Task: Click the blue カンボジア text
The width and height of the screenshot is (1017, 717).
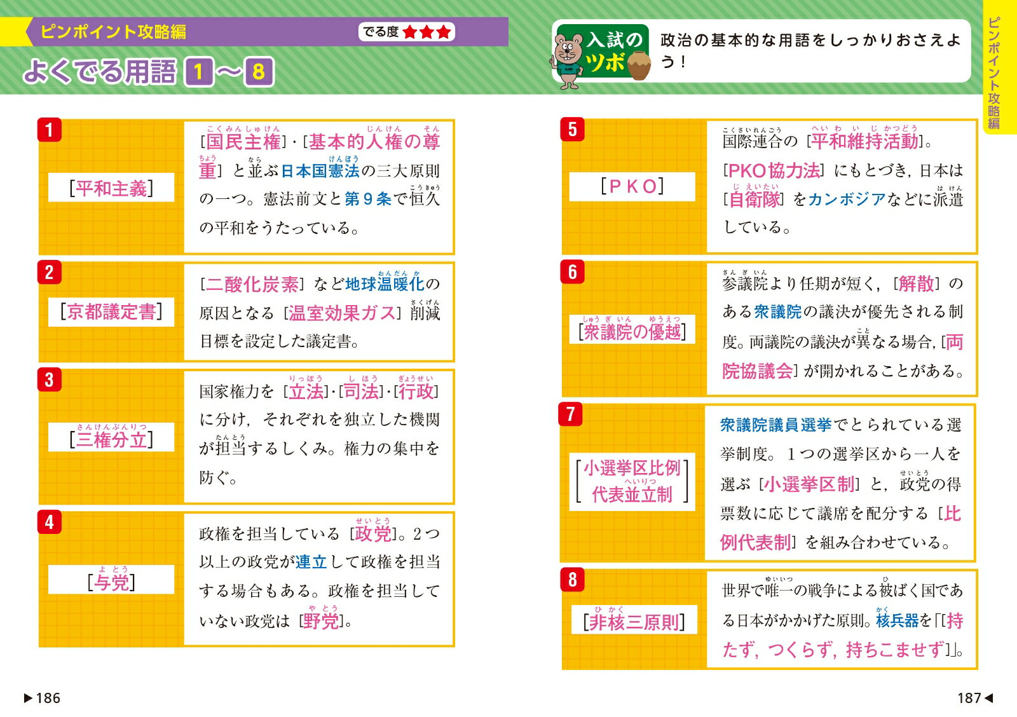Action: (847, 199)
